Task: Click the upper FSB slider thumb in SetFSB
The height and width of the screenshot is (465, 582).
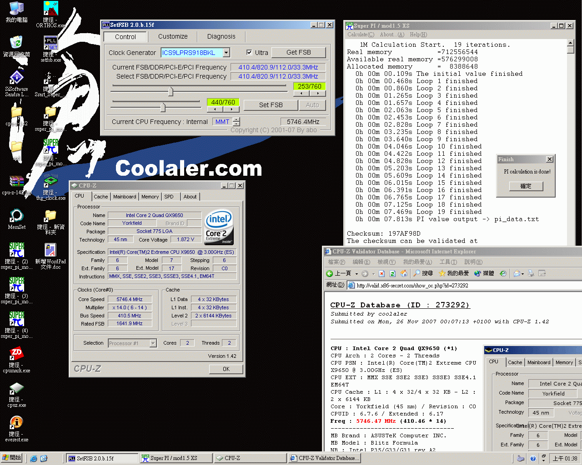Action: click(171, 92)
